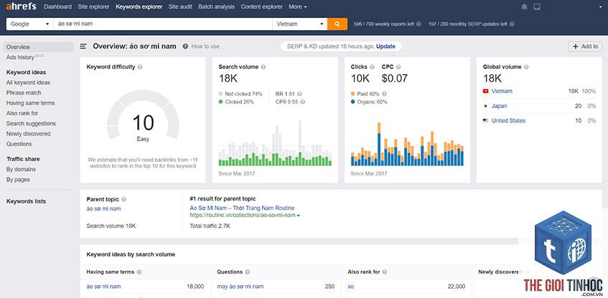608x298 pixels.
Task: Click help icon next to How to use
Action: click(x=185, y=47)
